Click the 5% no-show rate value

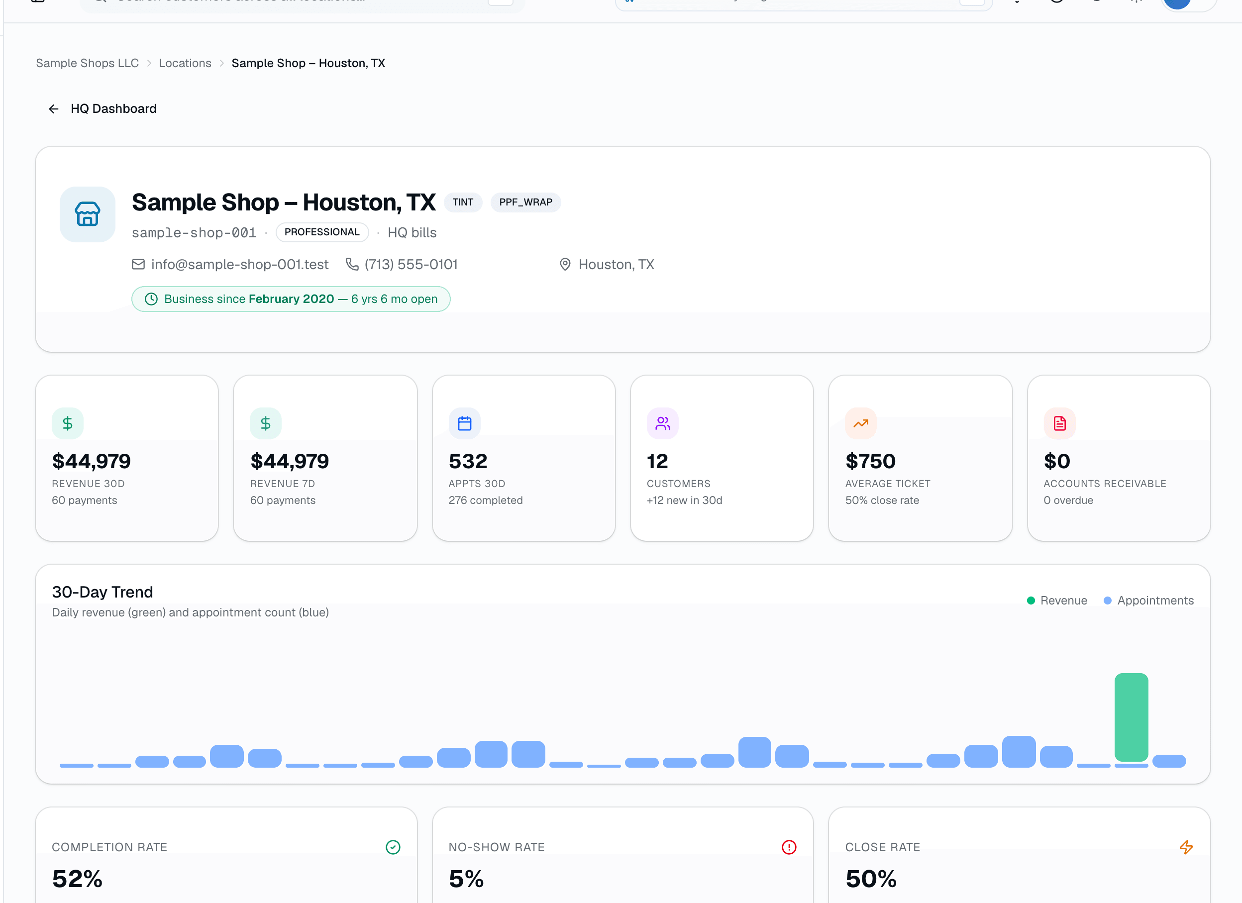click(x=466, y=879)
